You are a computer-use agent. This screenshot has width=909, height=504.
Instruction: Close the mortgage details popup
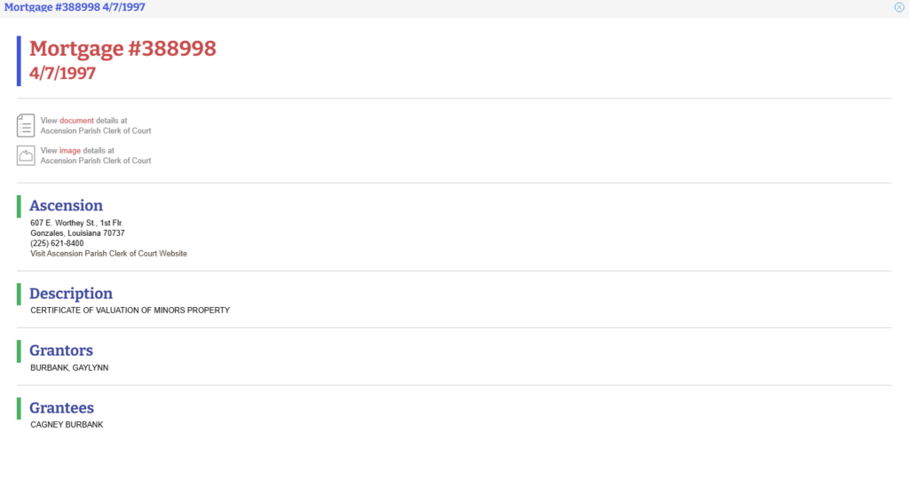[x=899, y=7]
